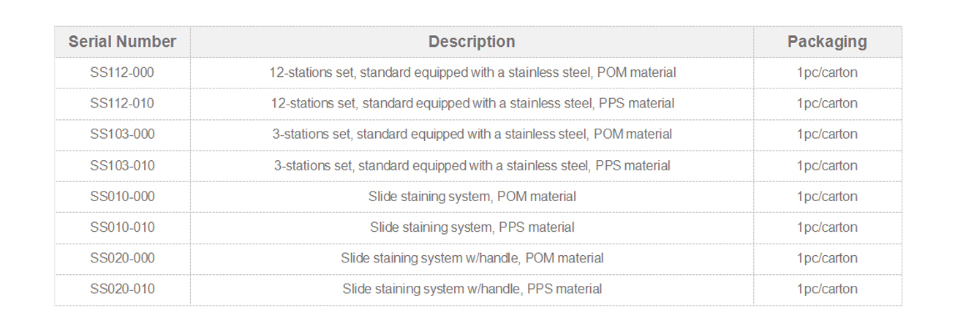Viewport: 974px width, 329px height.
Task: Click Slide staining system w/handle, POM material
Action: (472, 258)
